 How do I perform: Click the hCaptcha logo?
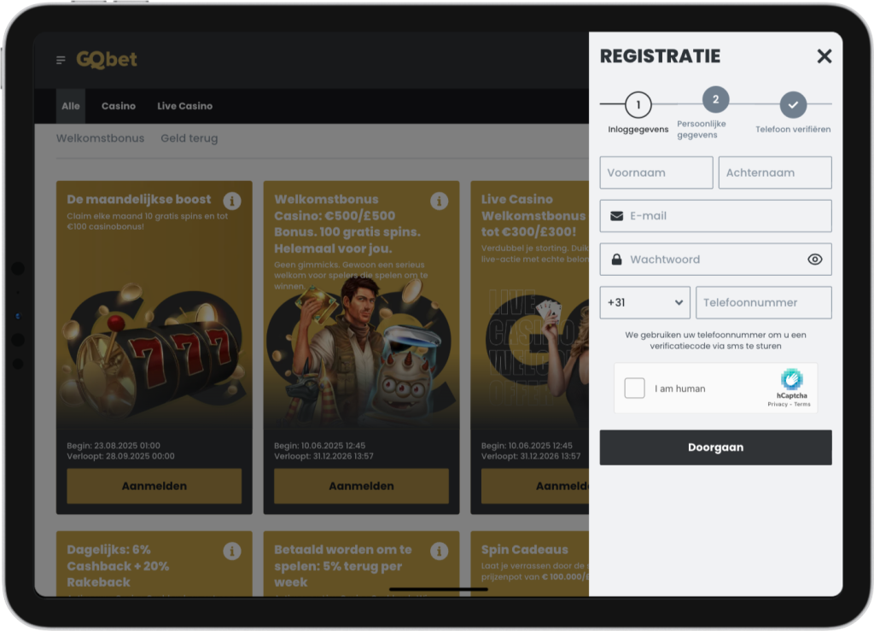click(792, 381)
